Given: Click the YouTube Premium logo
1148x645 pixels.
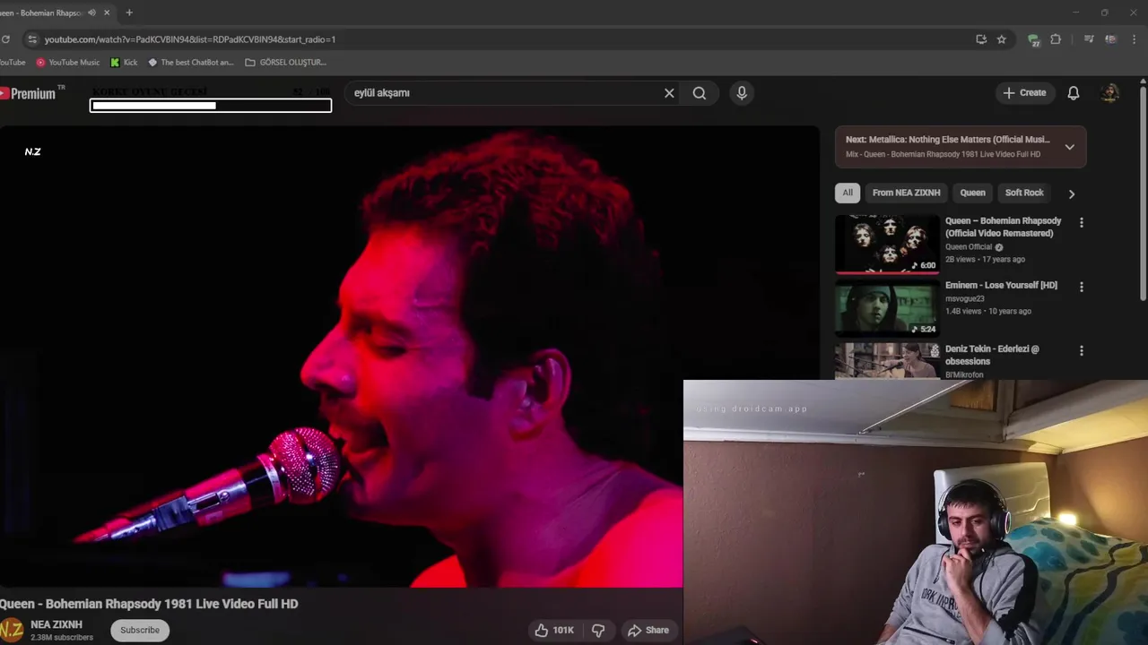Looking at the screenshot, I should coord(31,93).
